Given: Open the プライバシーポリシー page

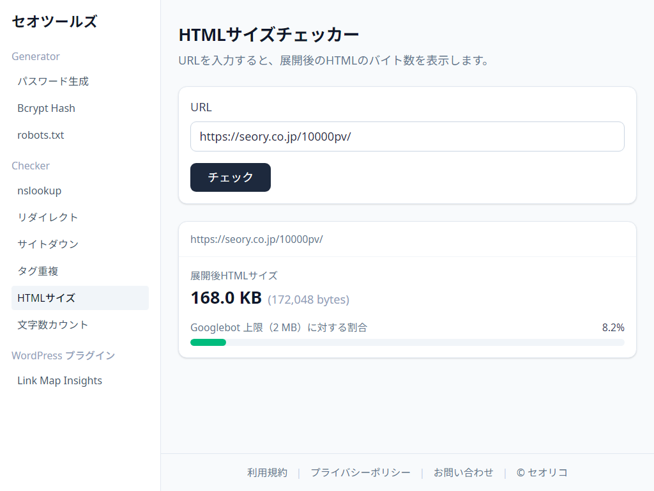Looking at the screenshot, I should tap(361, 472).
